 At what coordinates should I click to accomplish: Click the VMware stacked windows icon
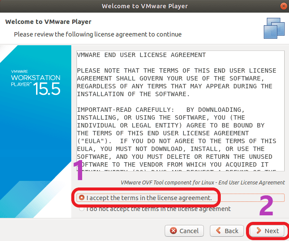pos(274,28)
